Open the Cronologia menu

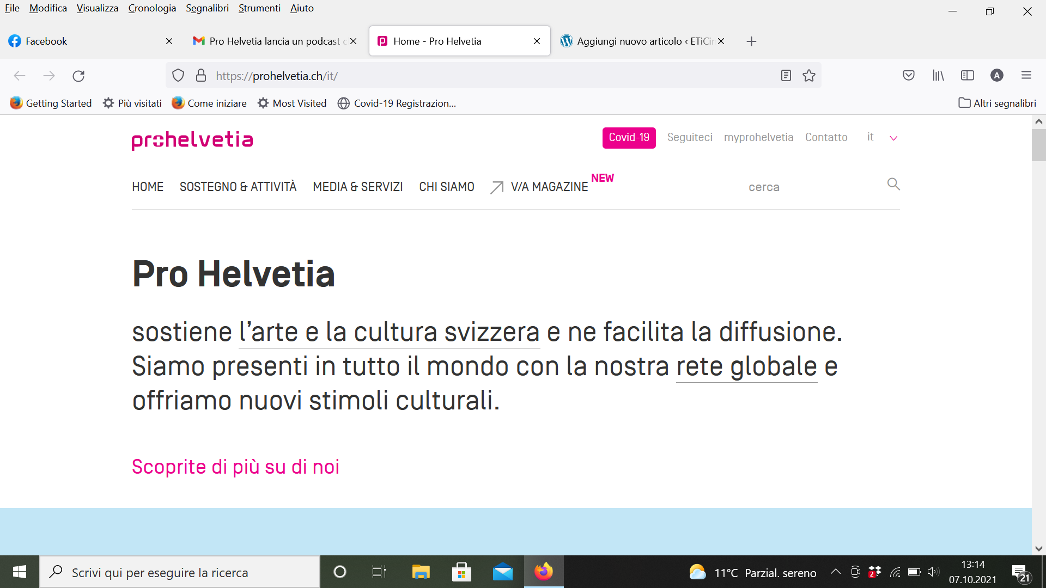point(152,8)
